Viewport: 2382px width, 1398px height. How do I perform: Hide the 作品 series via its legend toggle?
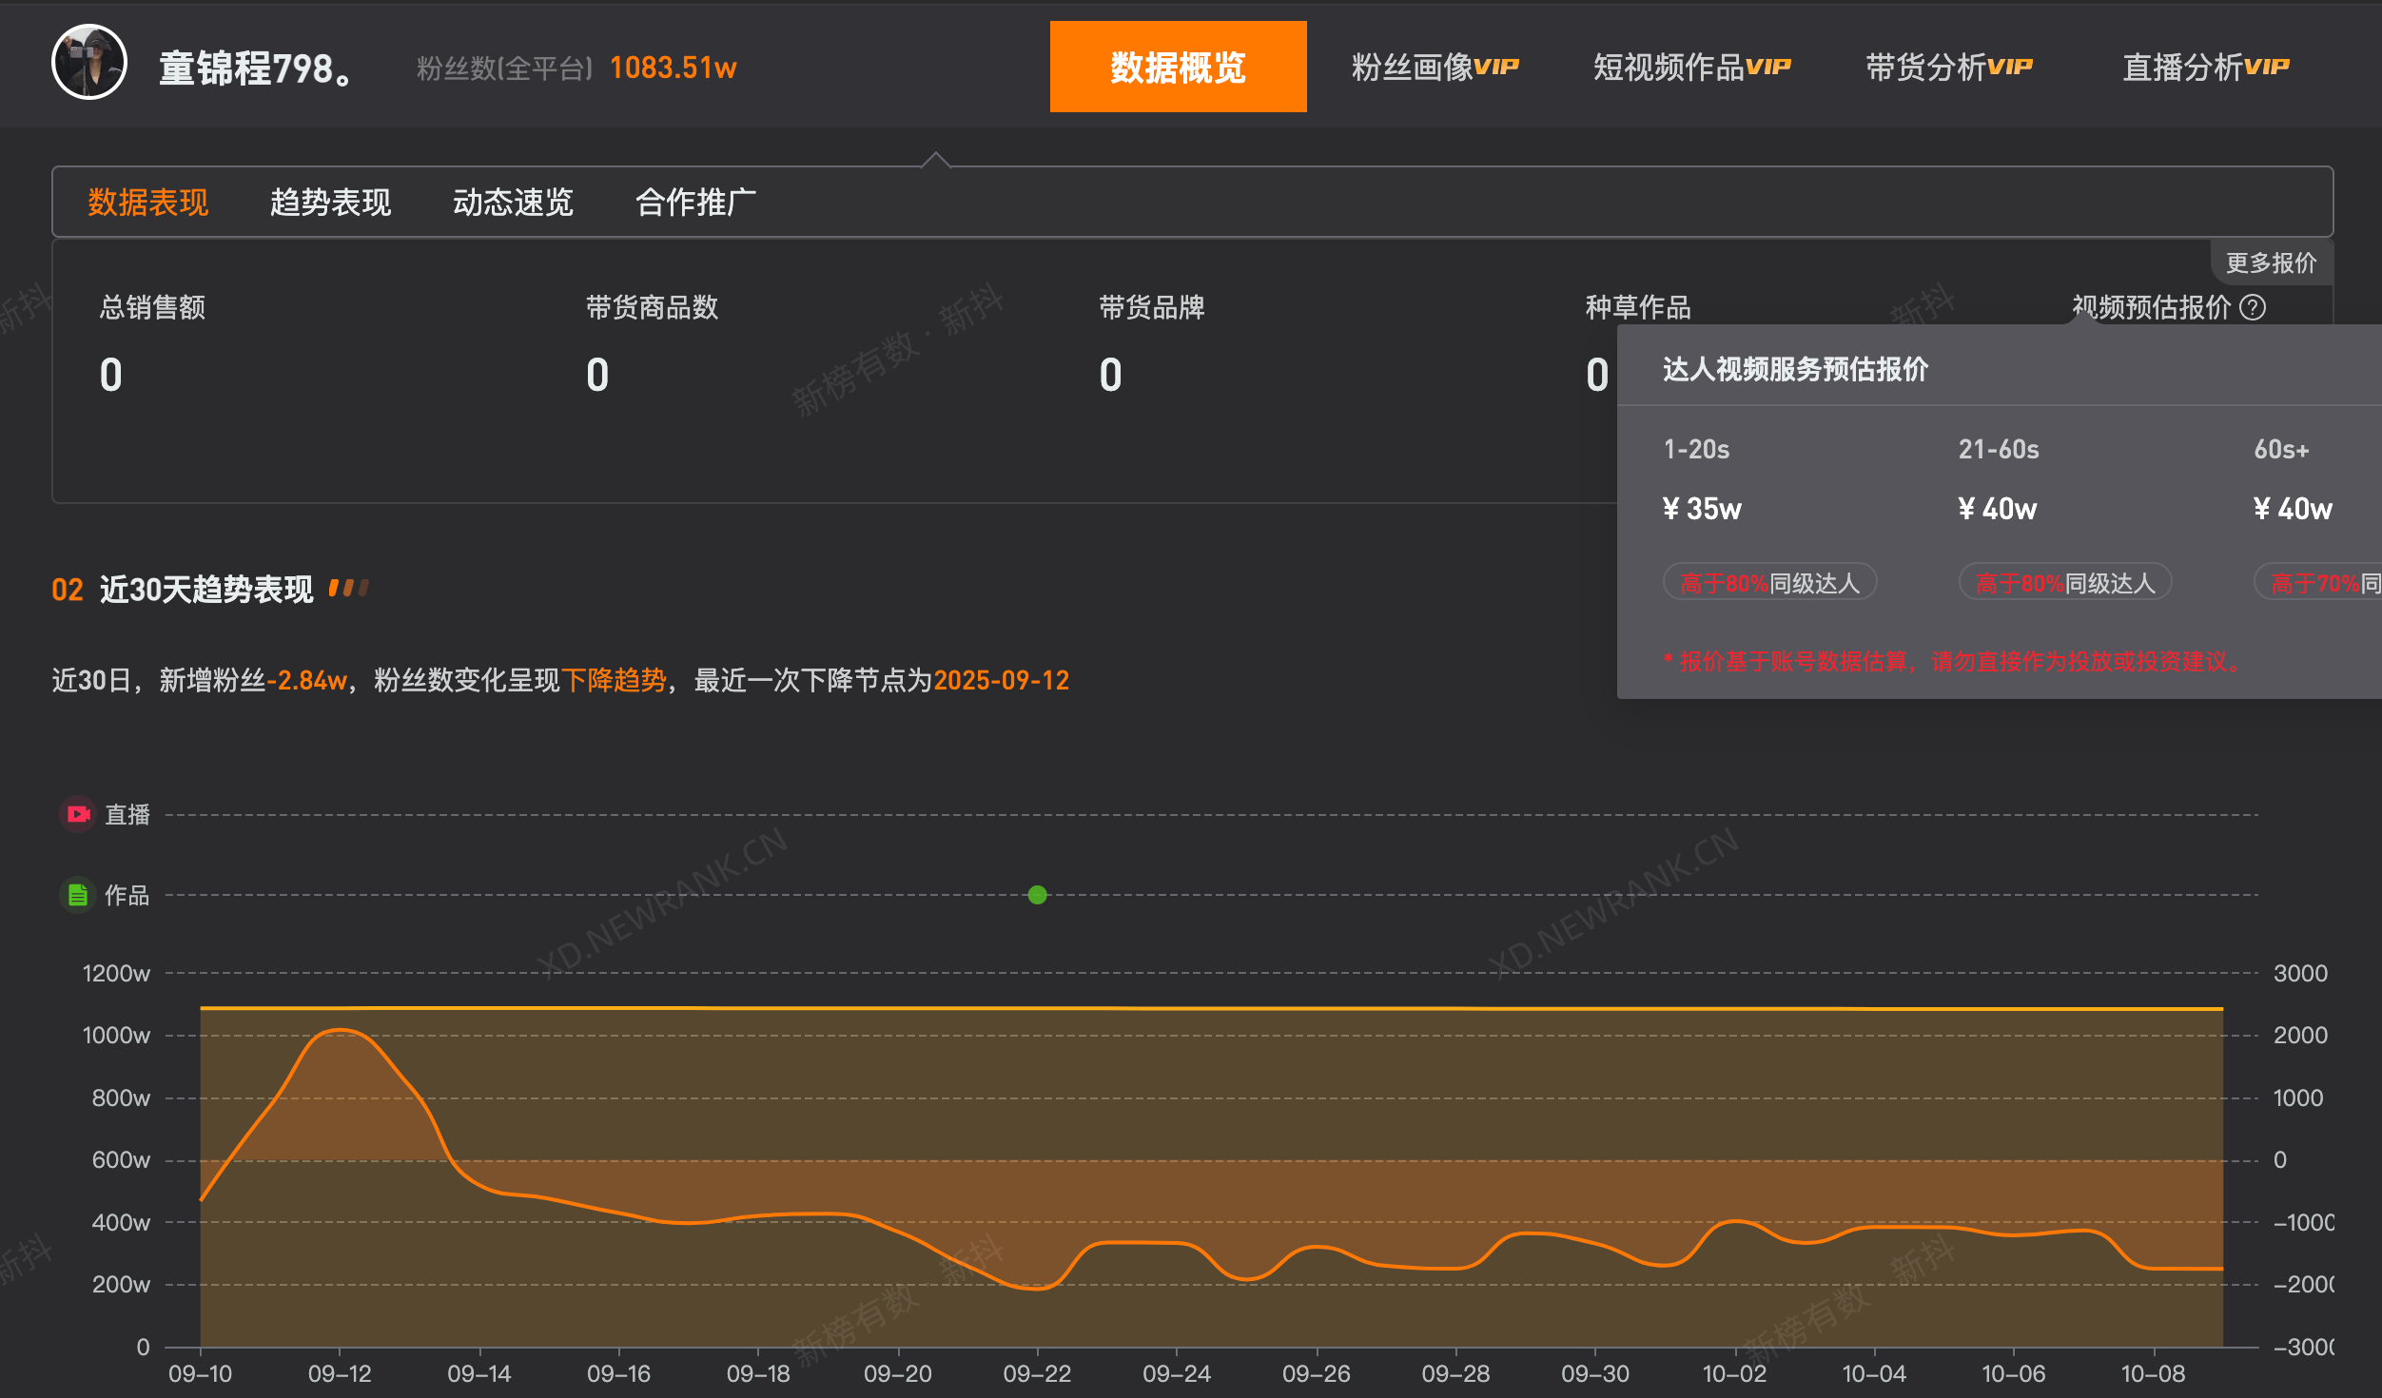point(127,894)
